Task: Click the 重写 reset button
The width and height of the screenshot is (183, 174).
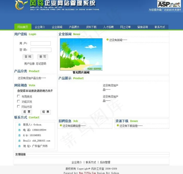Action: 43,57
